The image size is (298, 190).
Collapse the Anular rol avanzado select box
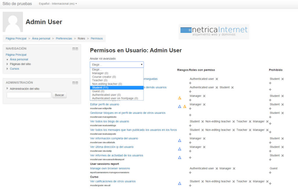(117, 64)
